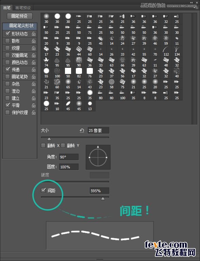Open the 建立 settings label
The height and width of the screenshot is (261, 200).
pyautogui.click(x=16, y=98)
